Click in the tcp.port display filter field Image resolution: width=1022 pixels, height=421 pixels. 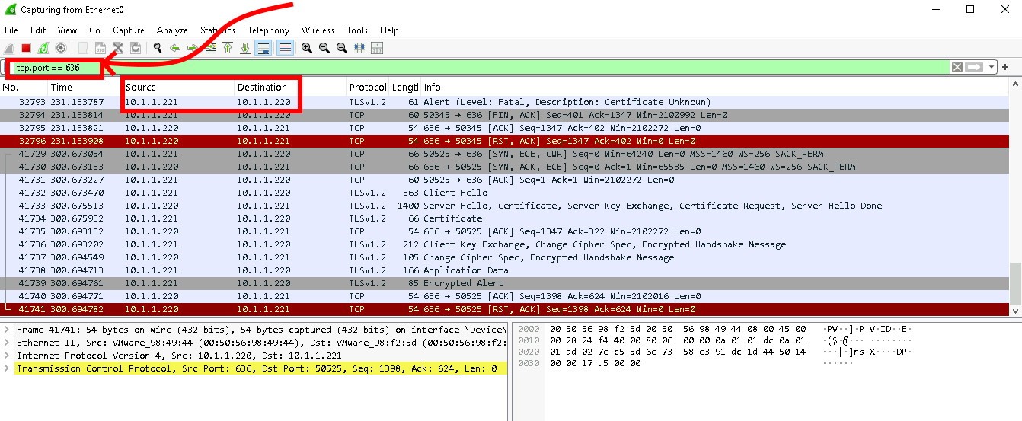(457, 67)
